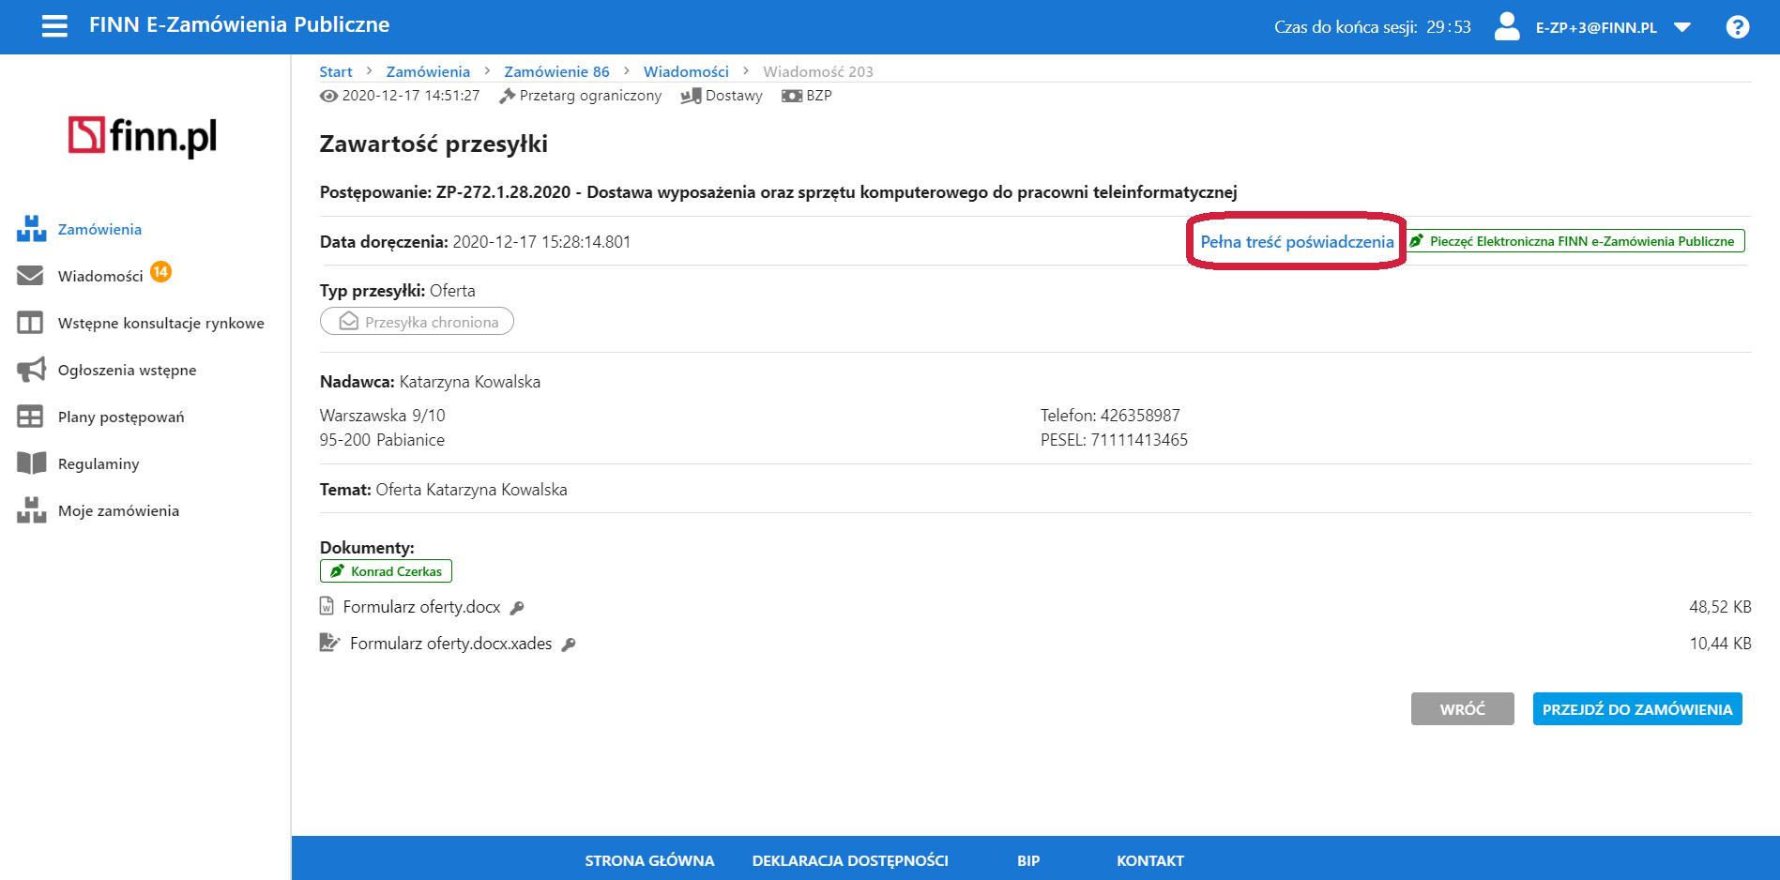The width and height of the screenshot is (1780, 880).
Task: Click the gavel icon beside Przetarg ograniczony
Action: (508, 96)
